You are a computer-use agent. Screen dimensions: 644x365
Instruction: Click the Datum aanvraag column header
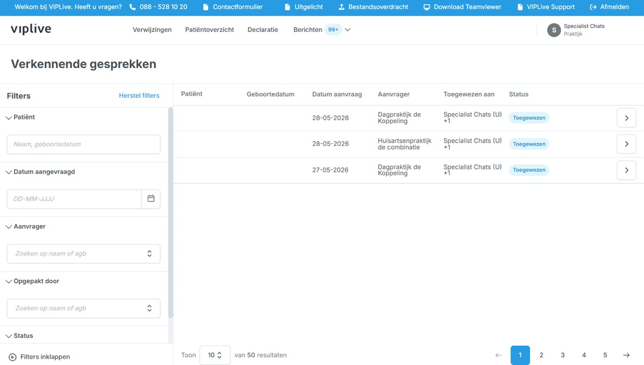(337, 94)
